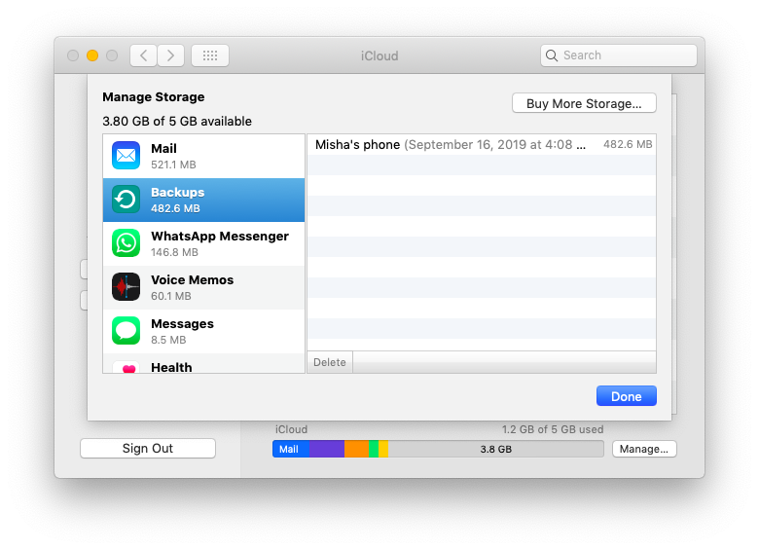
Task: Go forward with the right chevron
Action: pos(171,55)
